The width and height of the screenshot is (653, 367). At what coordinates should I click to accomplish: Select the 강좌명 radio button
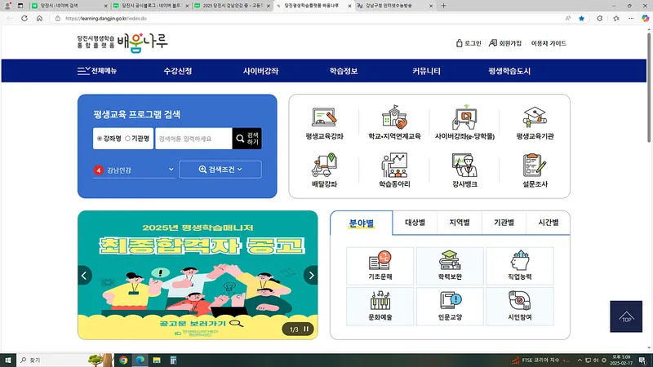pos(100,139)
